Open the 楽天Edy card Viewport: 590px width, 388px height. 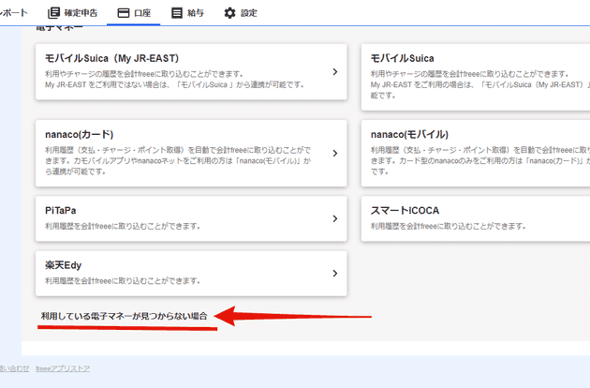click(191, 274)
